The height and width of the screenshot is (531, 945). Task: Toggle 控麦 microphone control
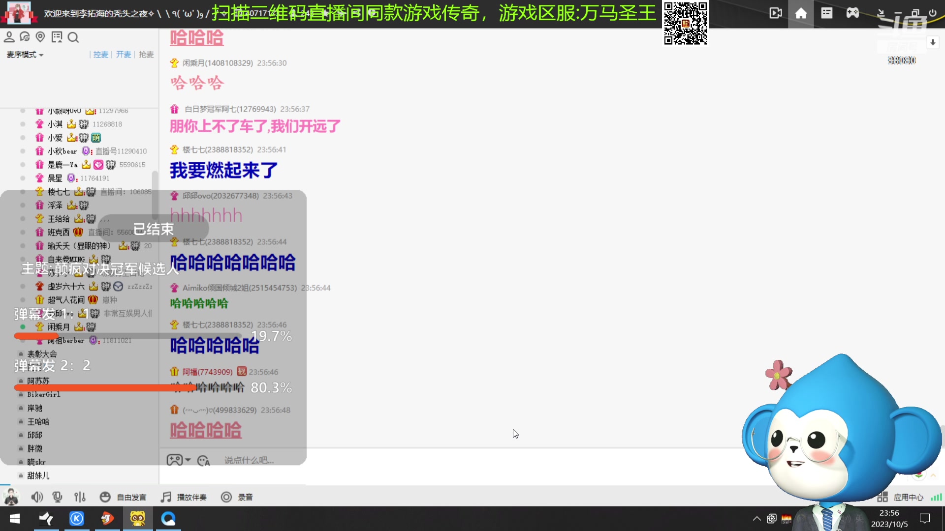pos(100,55)
